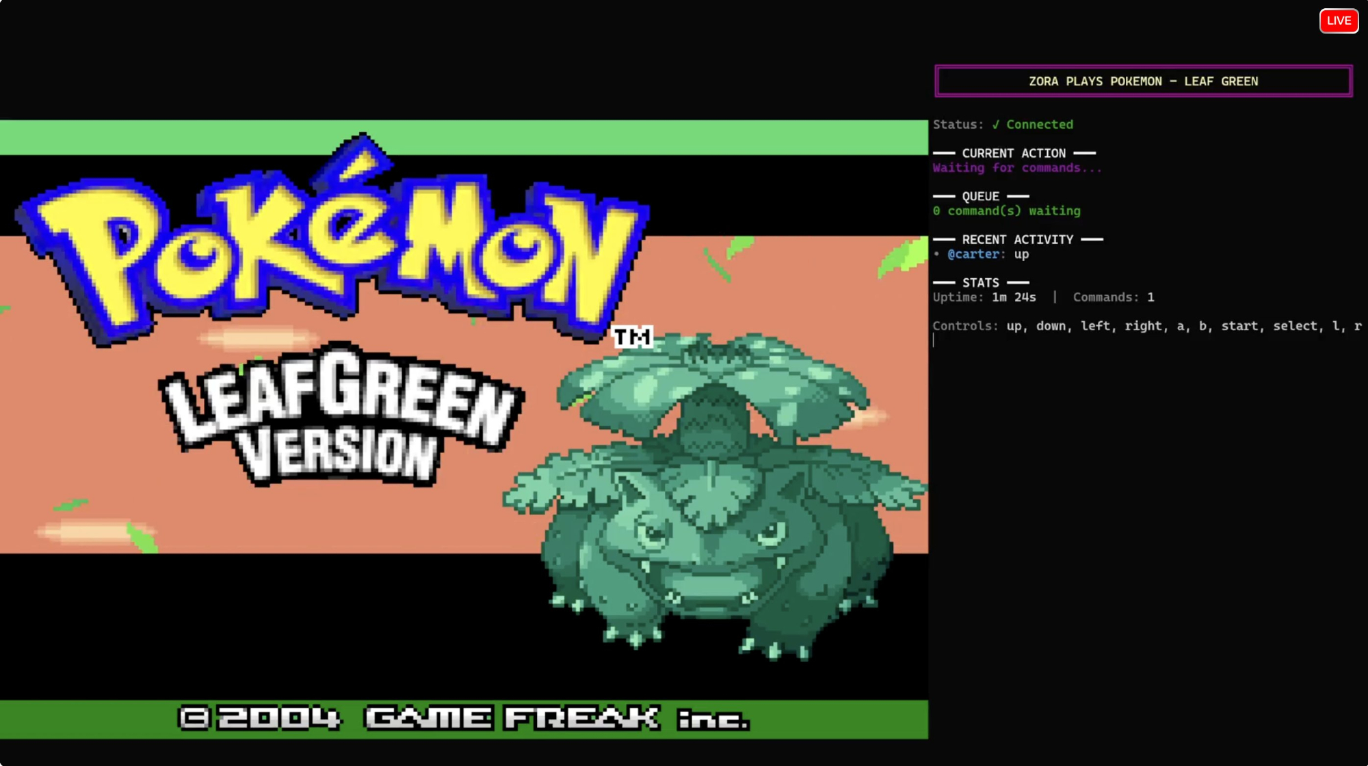Click the Recent Activity section header

(x=1017, y=239)
